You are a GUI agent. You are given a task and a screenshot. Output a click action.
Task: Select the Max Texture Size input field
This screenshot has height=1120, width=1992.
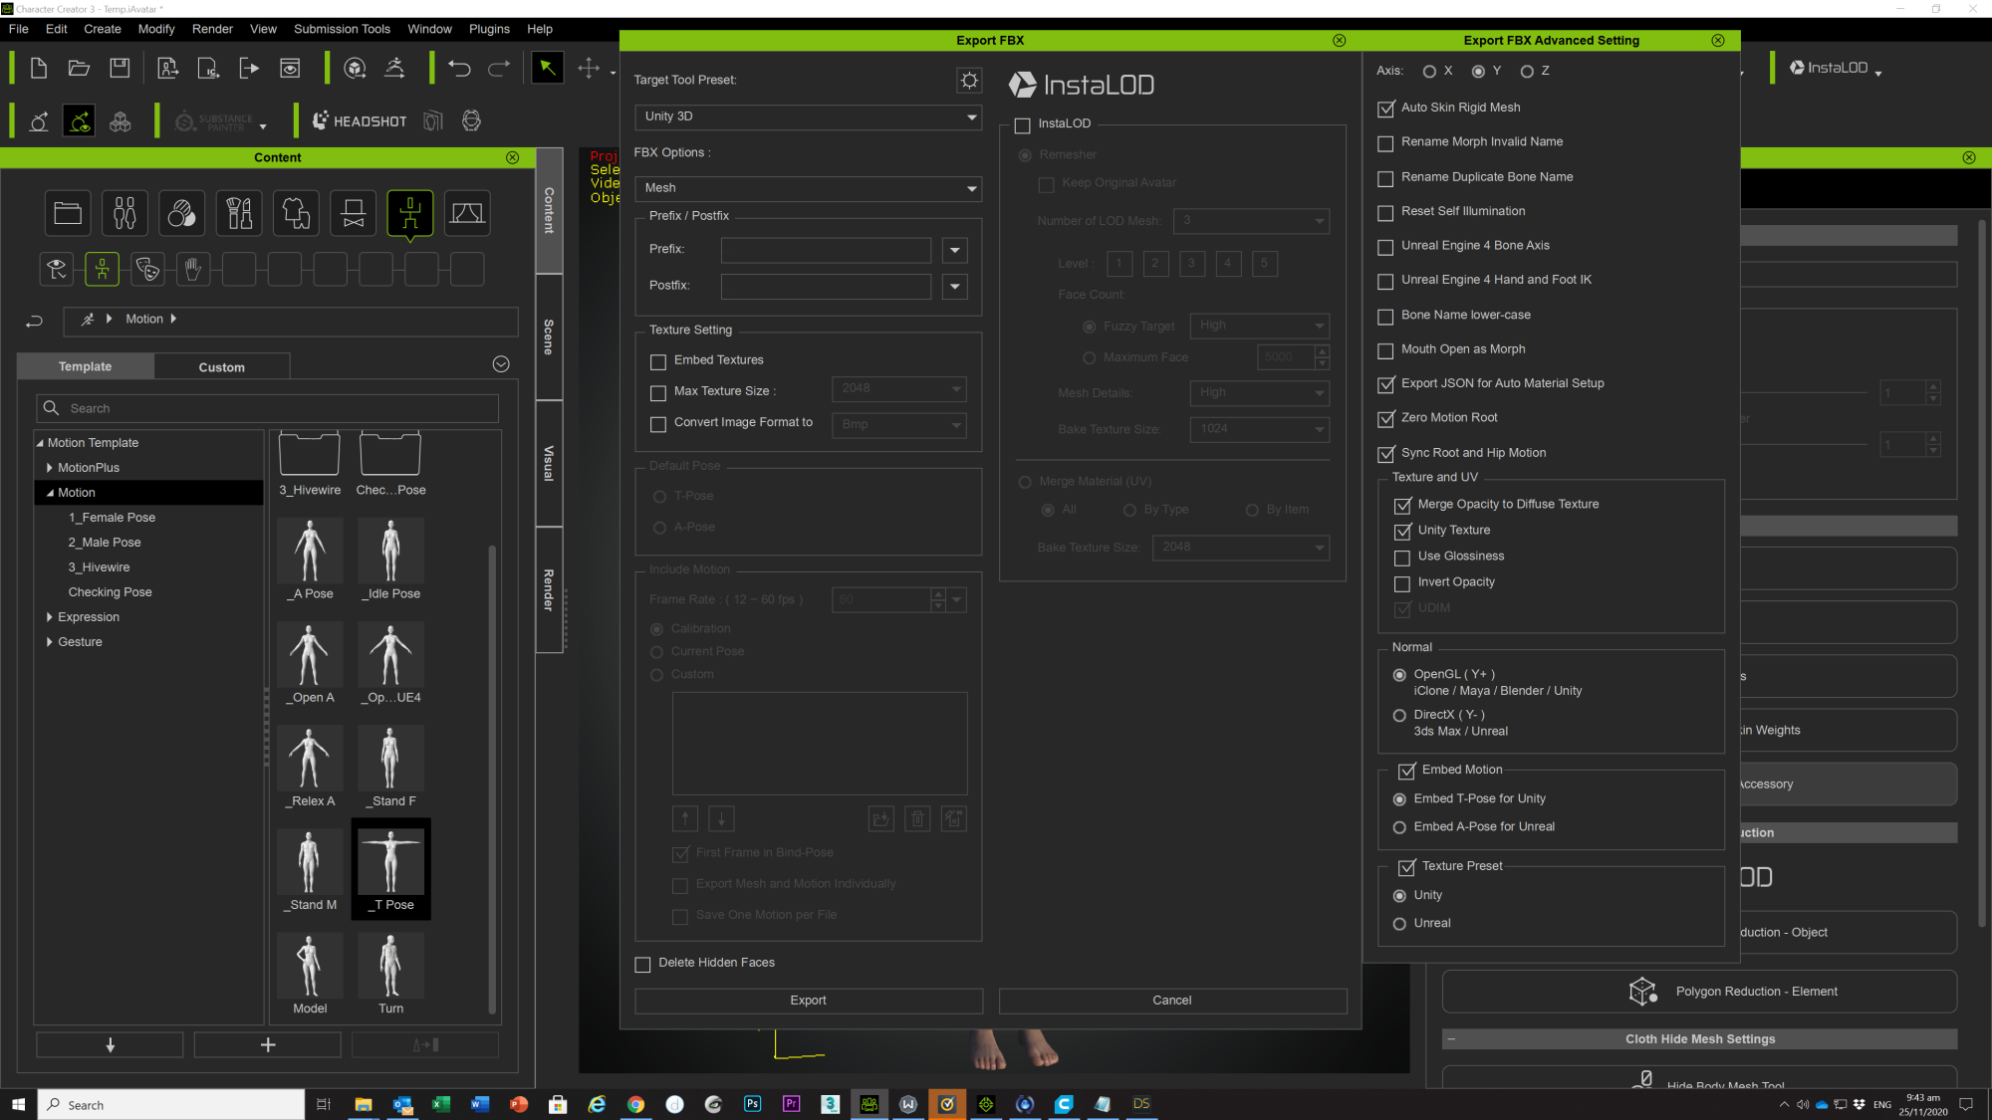click(x=894, y=388)
